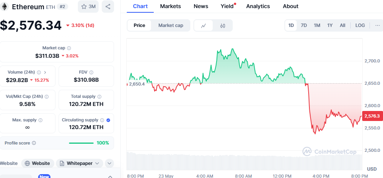The image size is (383, 178).
Task: Open the News tab
Action: 201,6
